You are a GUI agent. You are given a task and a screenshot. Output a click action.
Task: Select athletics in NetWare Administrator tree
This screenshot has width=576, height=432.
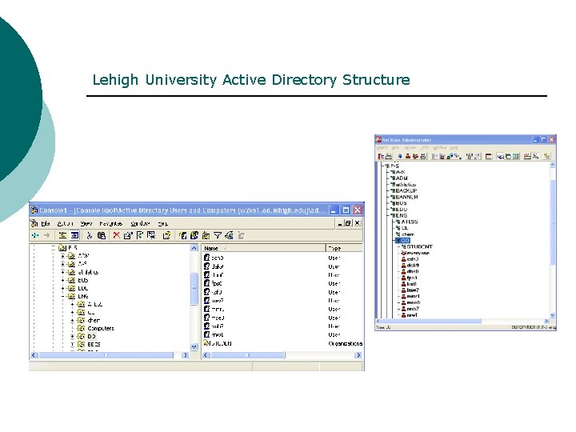coord(406,185)
